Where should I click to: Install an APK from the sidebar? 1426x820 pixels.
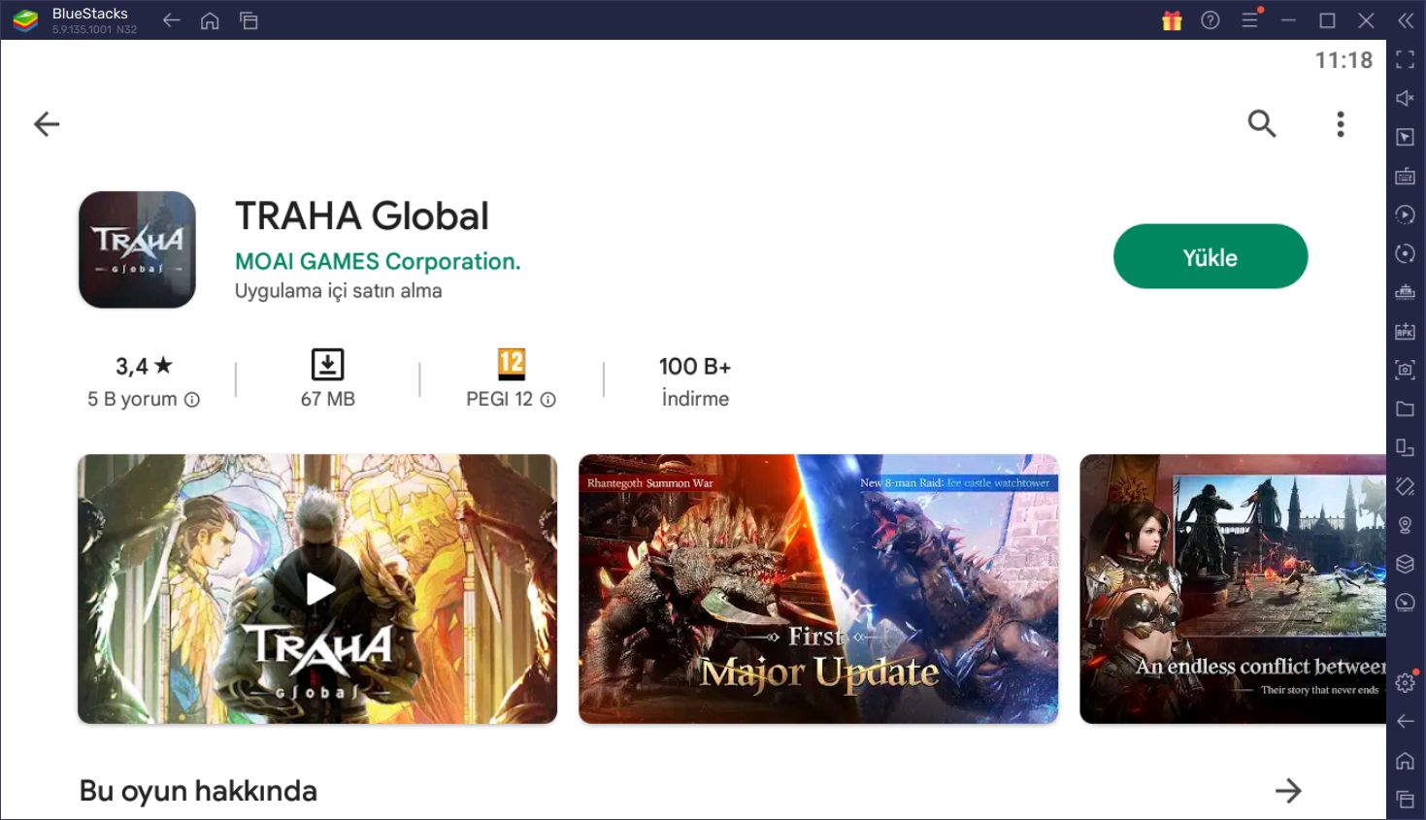tap(1405, 331)
